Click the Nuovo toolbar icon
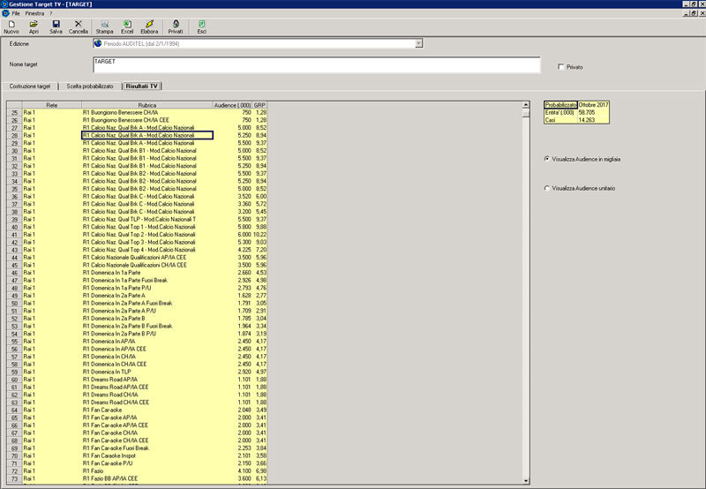This screenshot has width=706, height=489. coord(11,26)
